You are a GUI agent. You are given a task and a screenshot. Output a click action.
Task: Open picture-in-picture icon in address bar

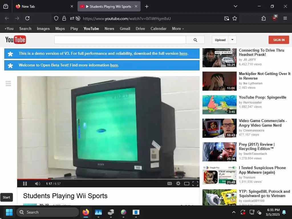point(227,18)
